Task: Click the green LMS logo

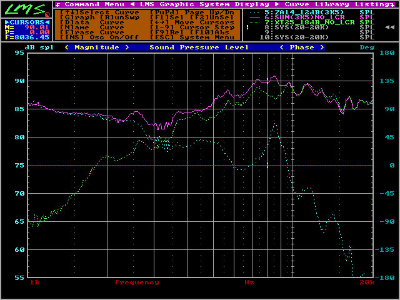Action: click(26, 9)
